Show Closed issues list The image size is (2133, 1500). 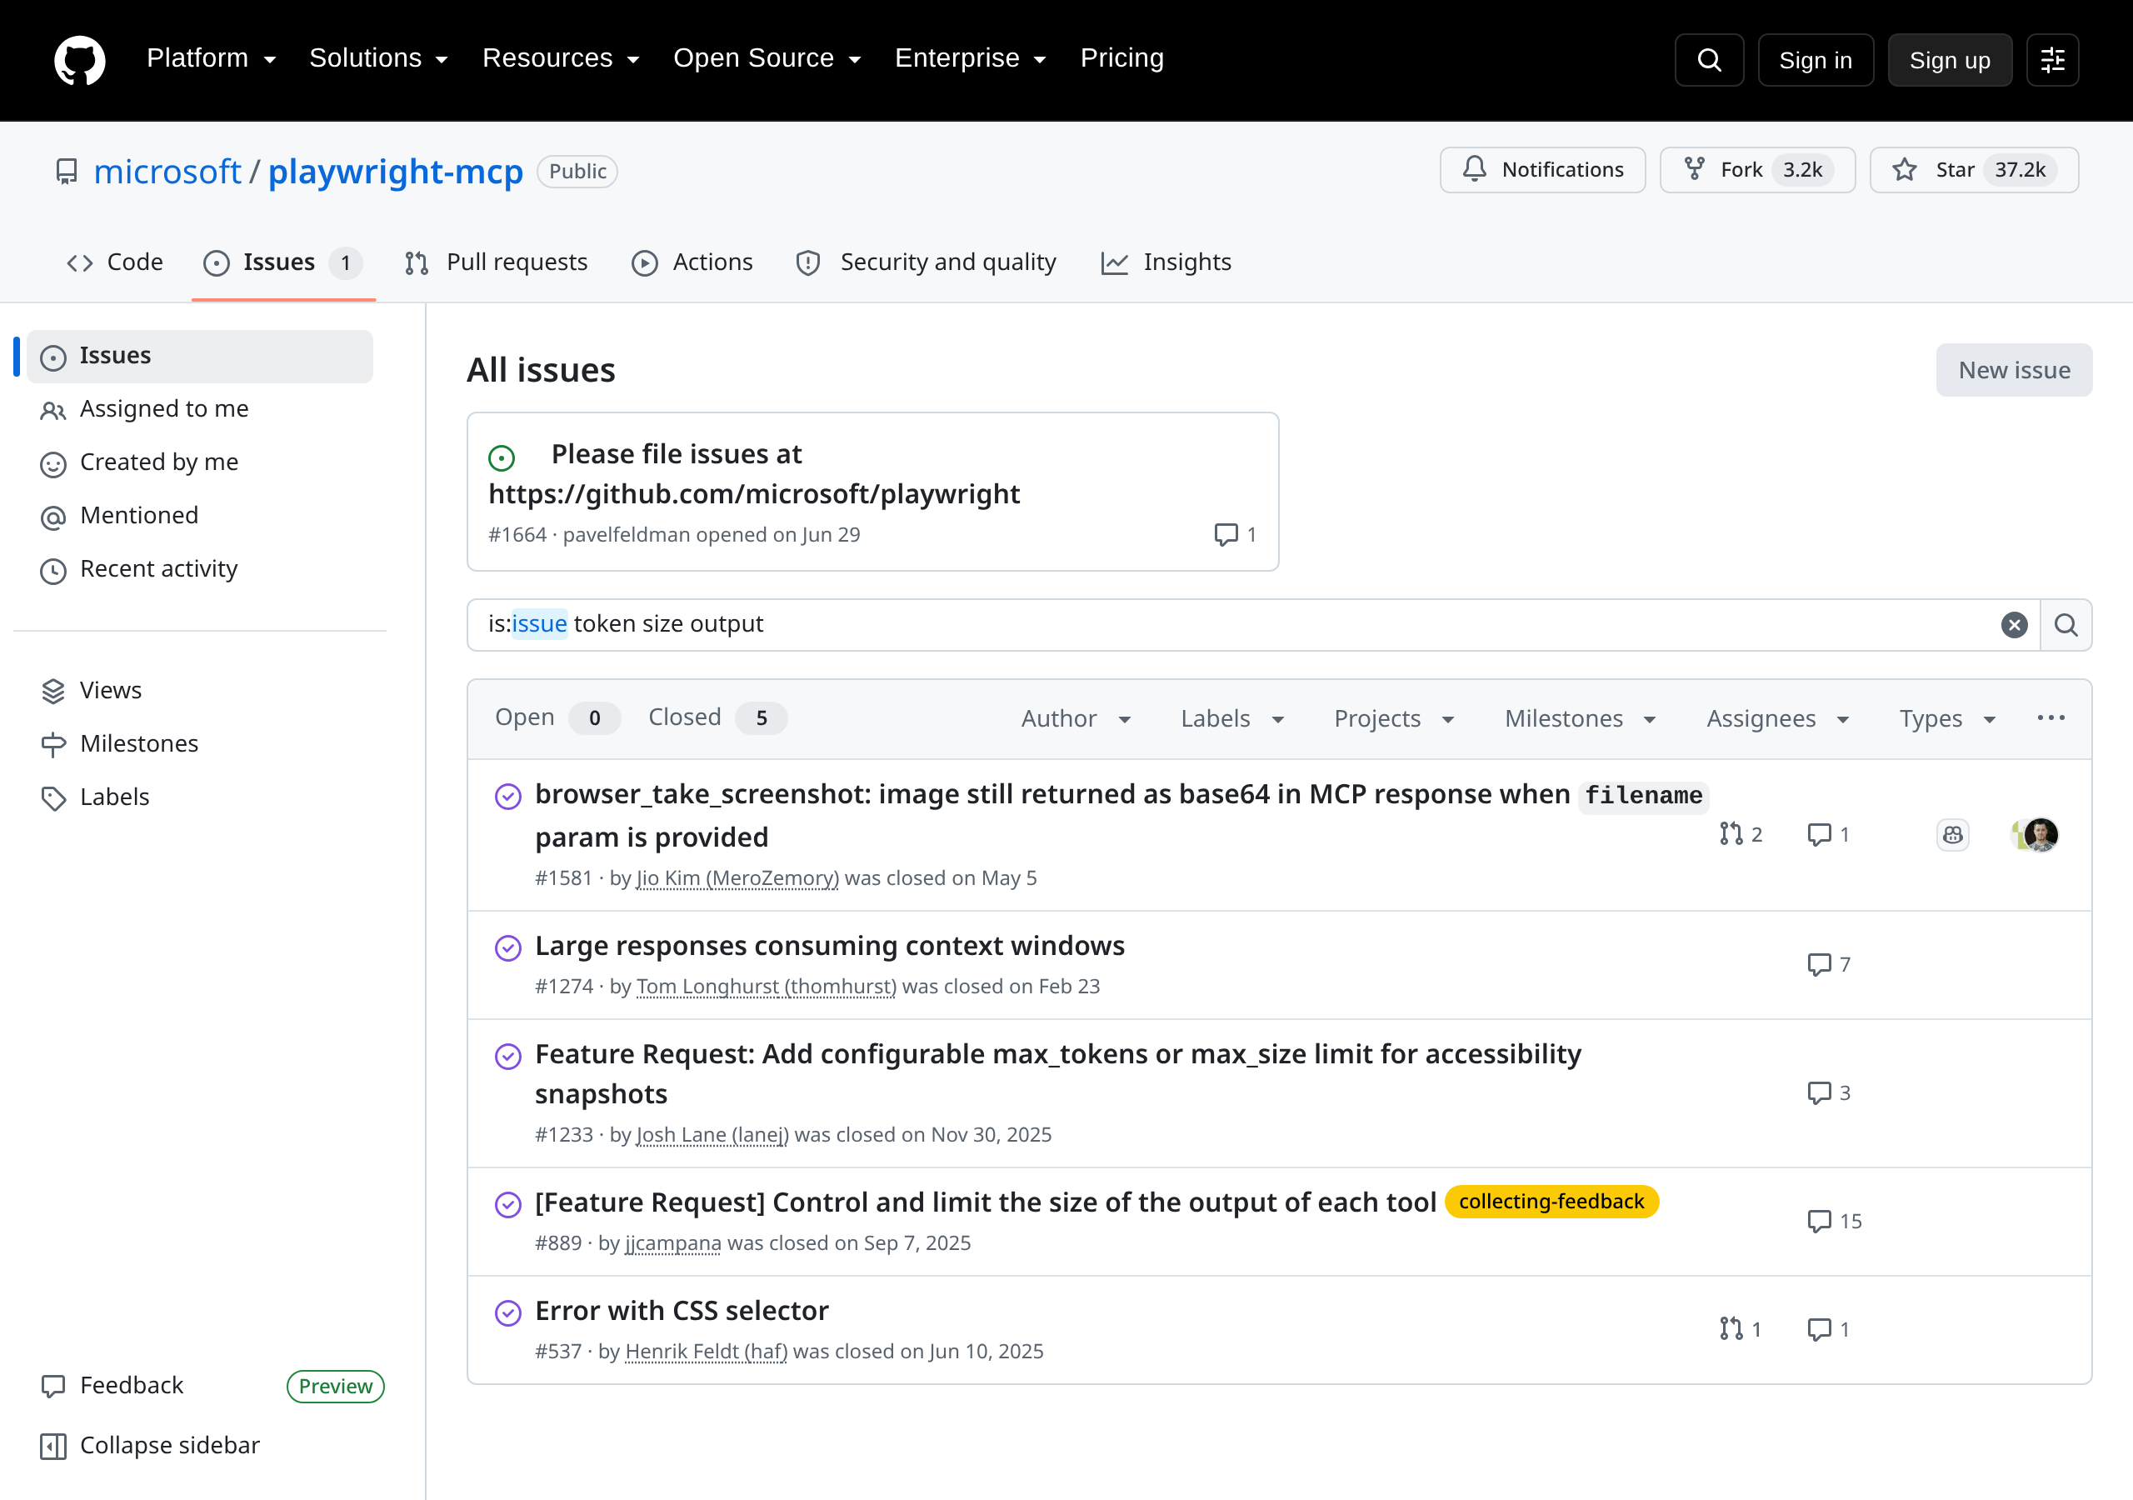tap(717, 717)
